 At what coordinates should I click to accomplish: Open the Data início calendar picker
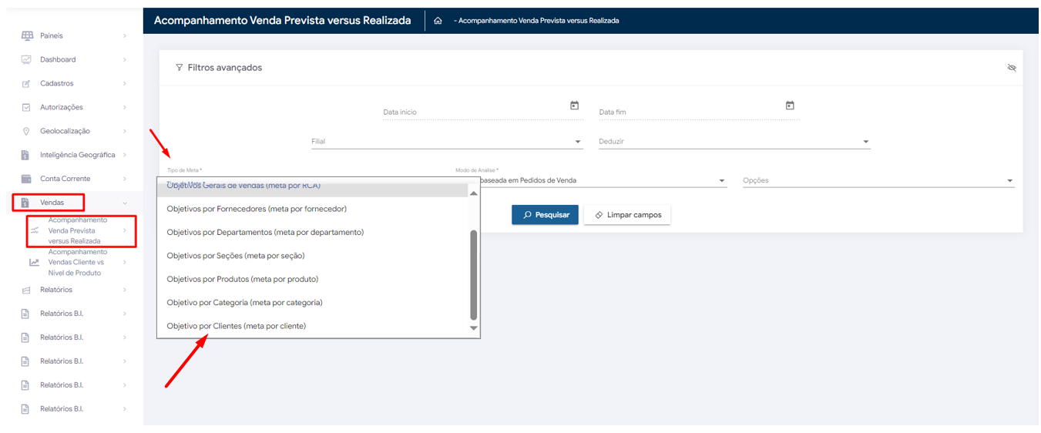coord(574,106)
